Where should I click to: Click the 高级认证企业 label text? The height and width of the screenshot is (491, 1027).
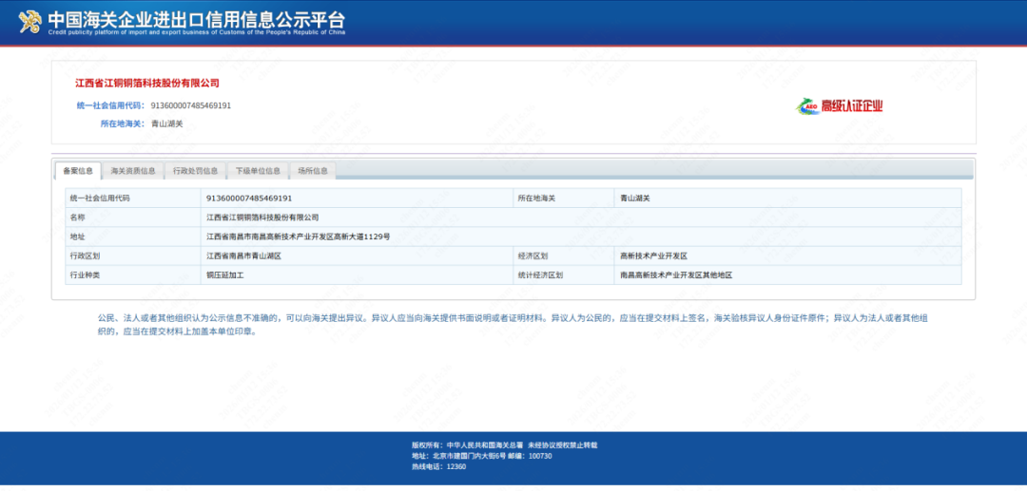pyautogui.click(x=852, y=106)
